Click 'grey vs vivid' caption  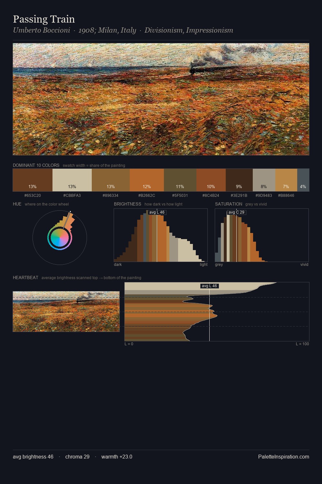tap(256, 204)
